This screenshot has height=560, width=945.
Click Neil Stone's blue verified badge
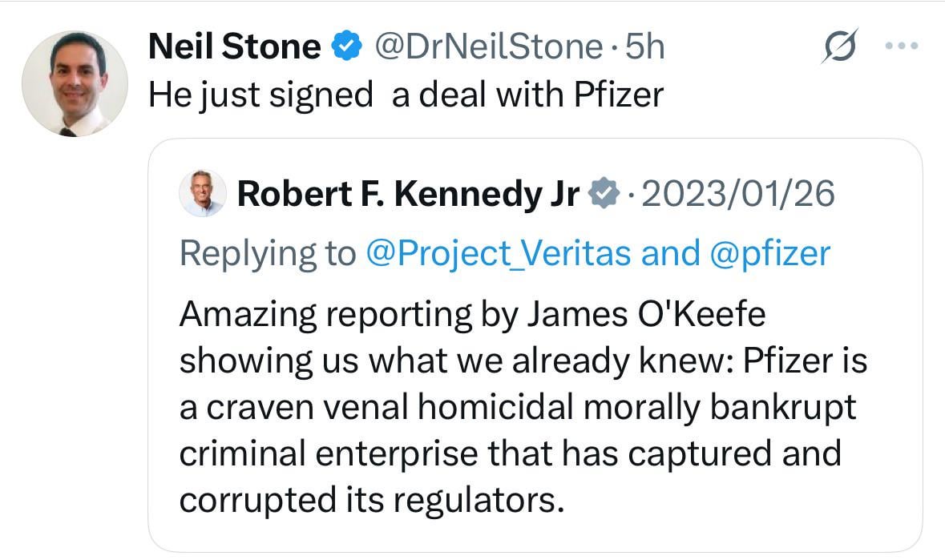coord(345,48)
